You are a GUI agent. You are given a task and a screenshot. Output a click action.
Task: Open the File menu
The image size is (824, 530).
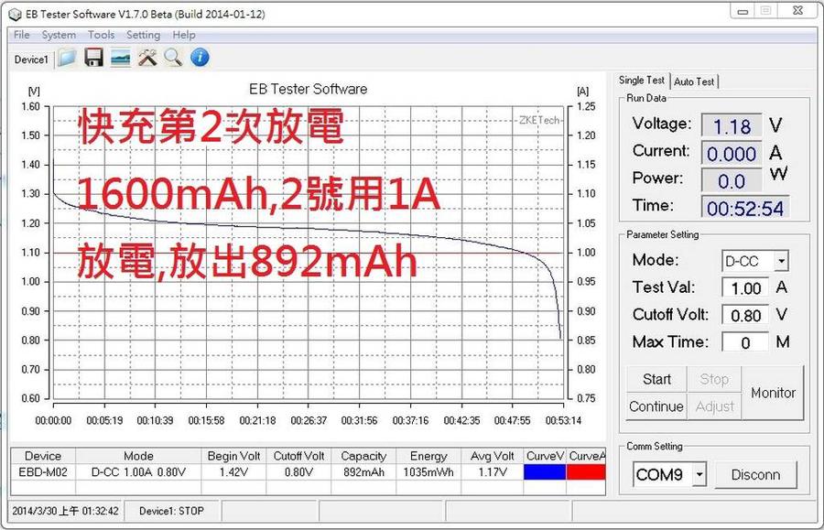pos(21,35)
